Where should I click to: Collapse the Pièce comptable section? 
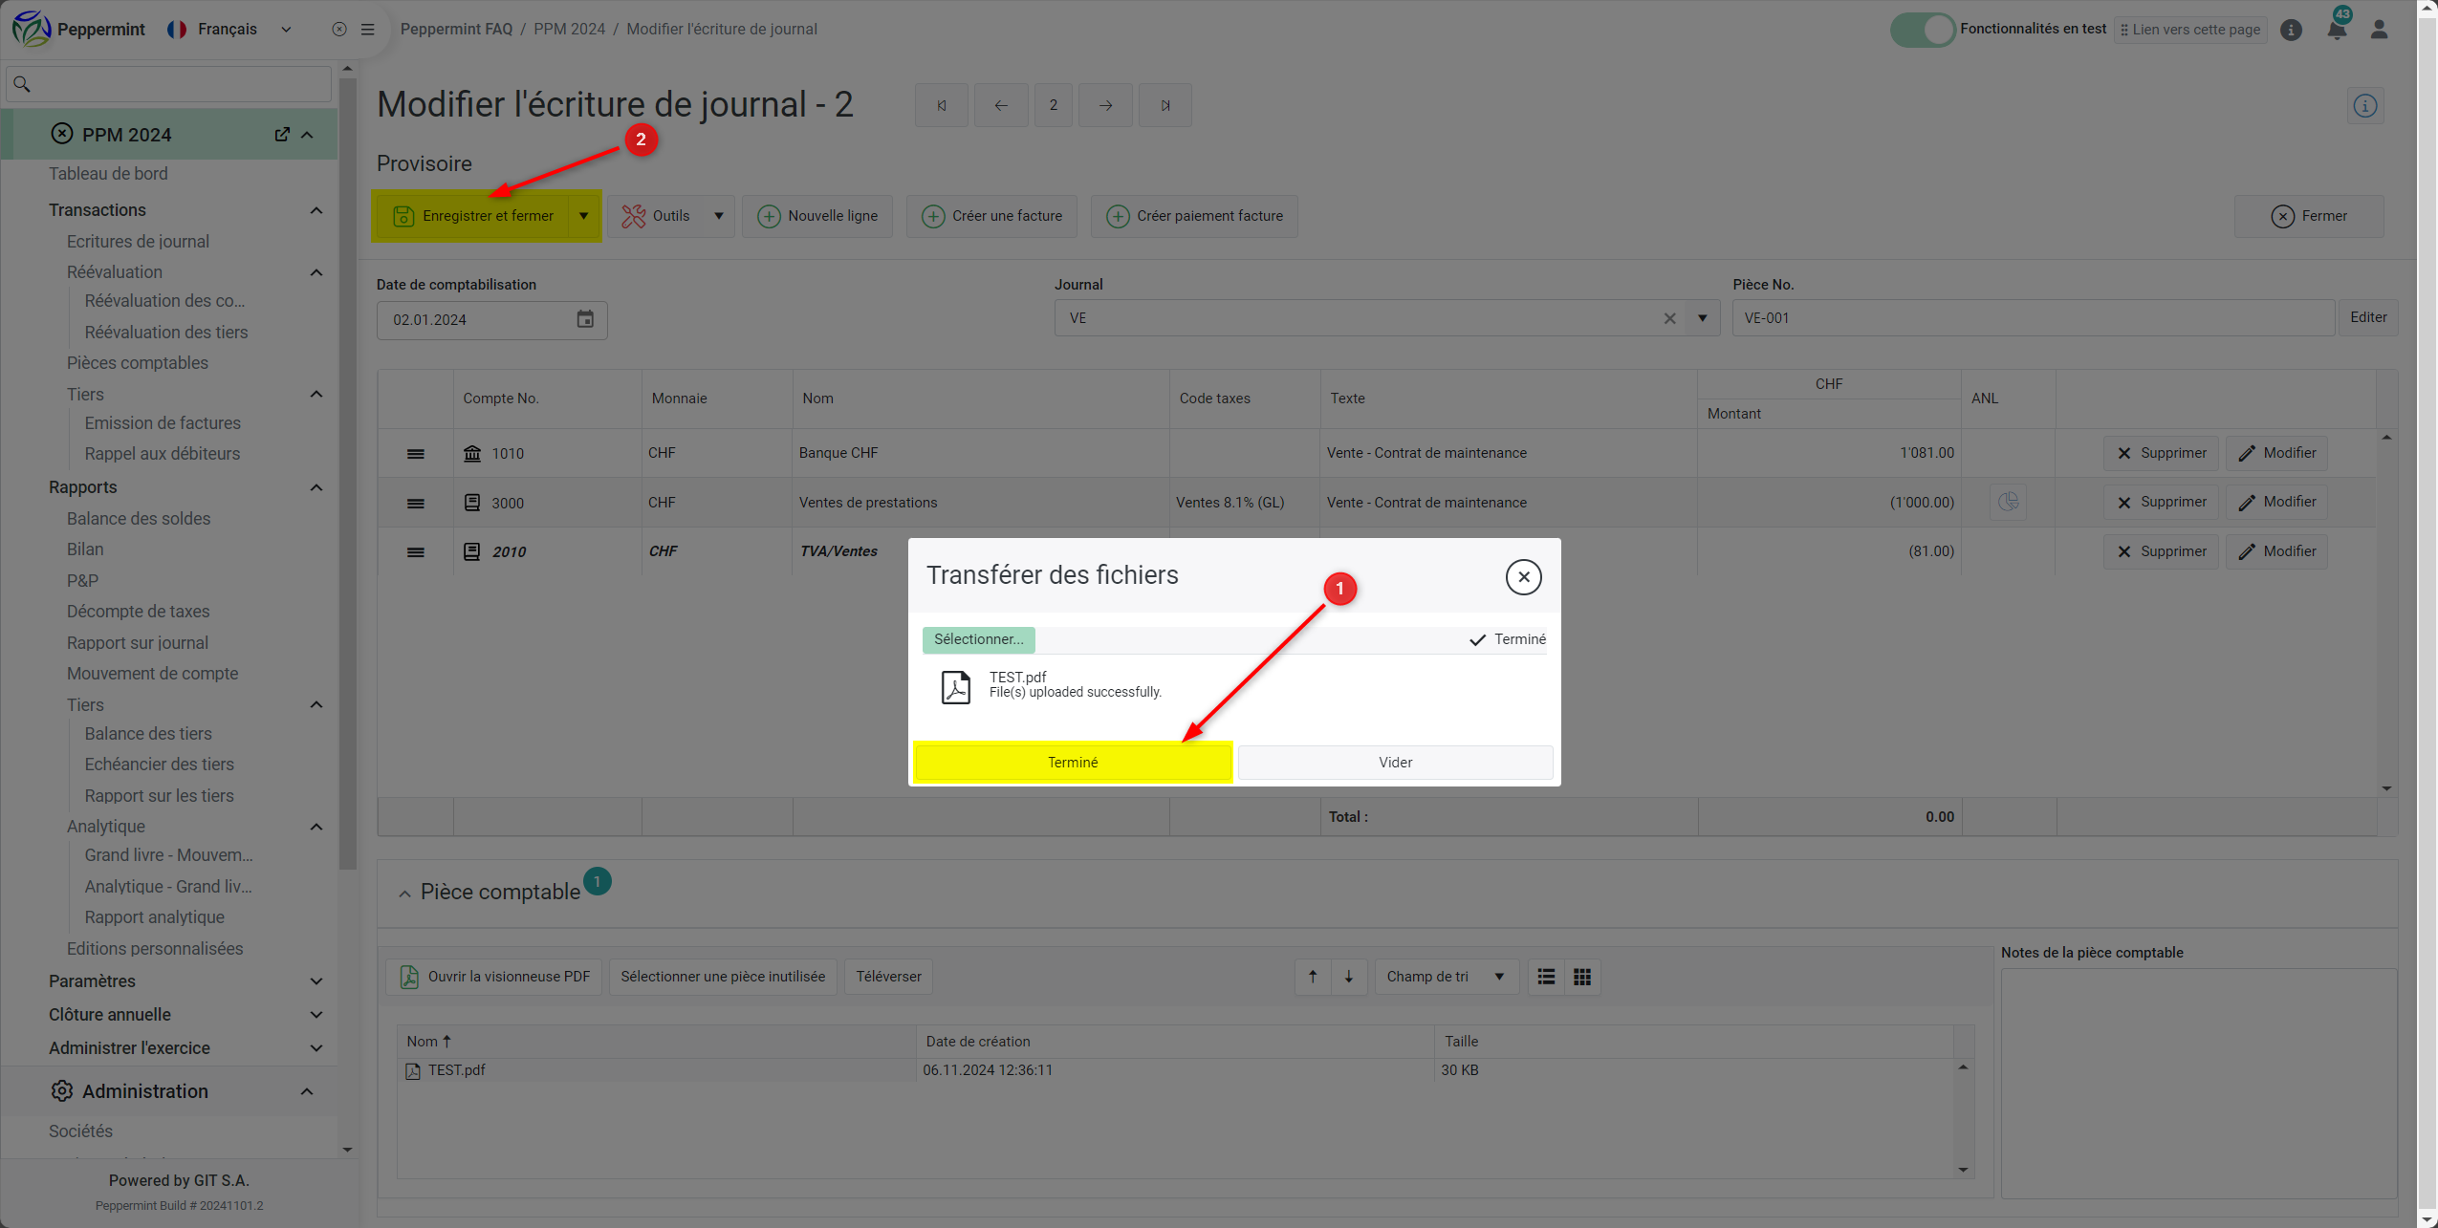tap(404, 894)
